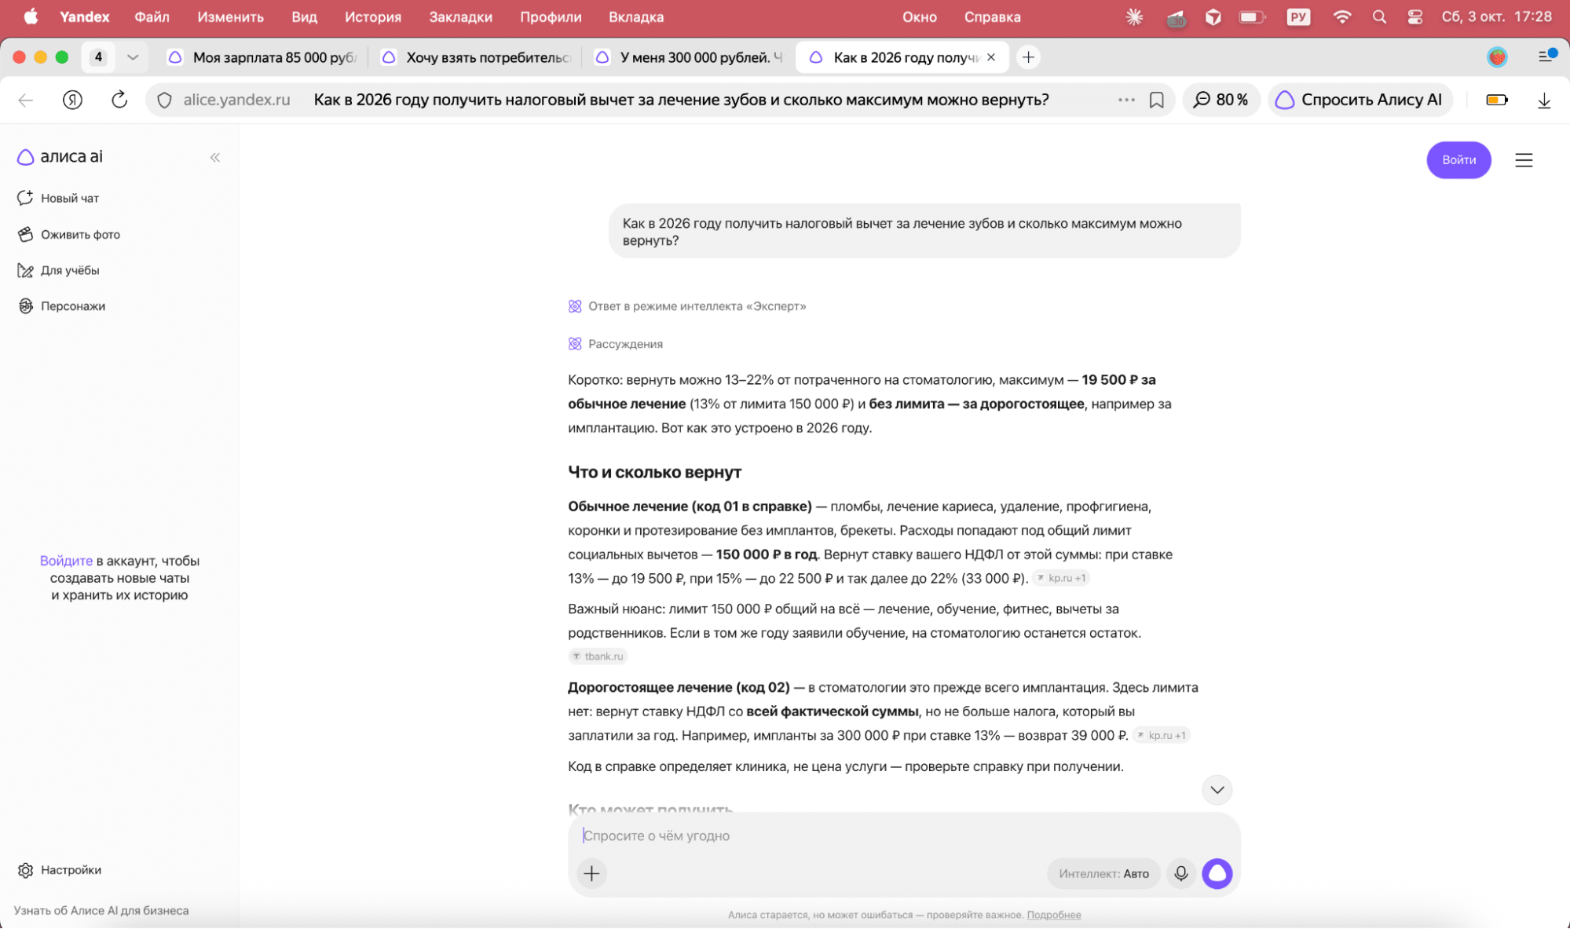
Task: Open the browser profile avatar
Action: coord(1497,57)
